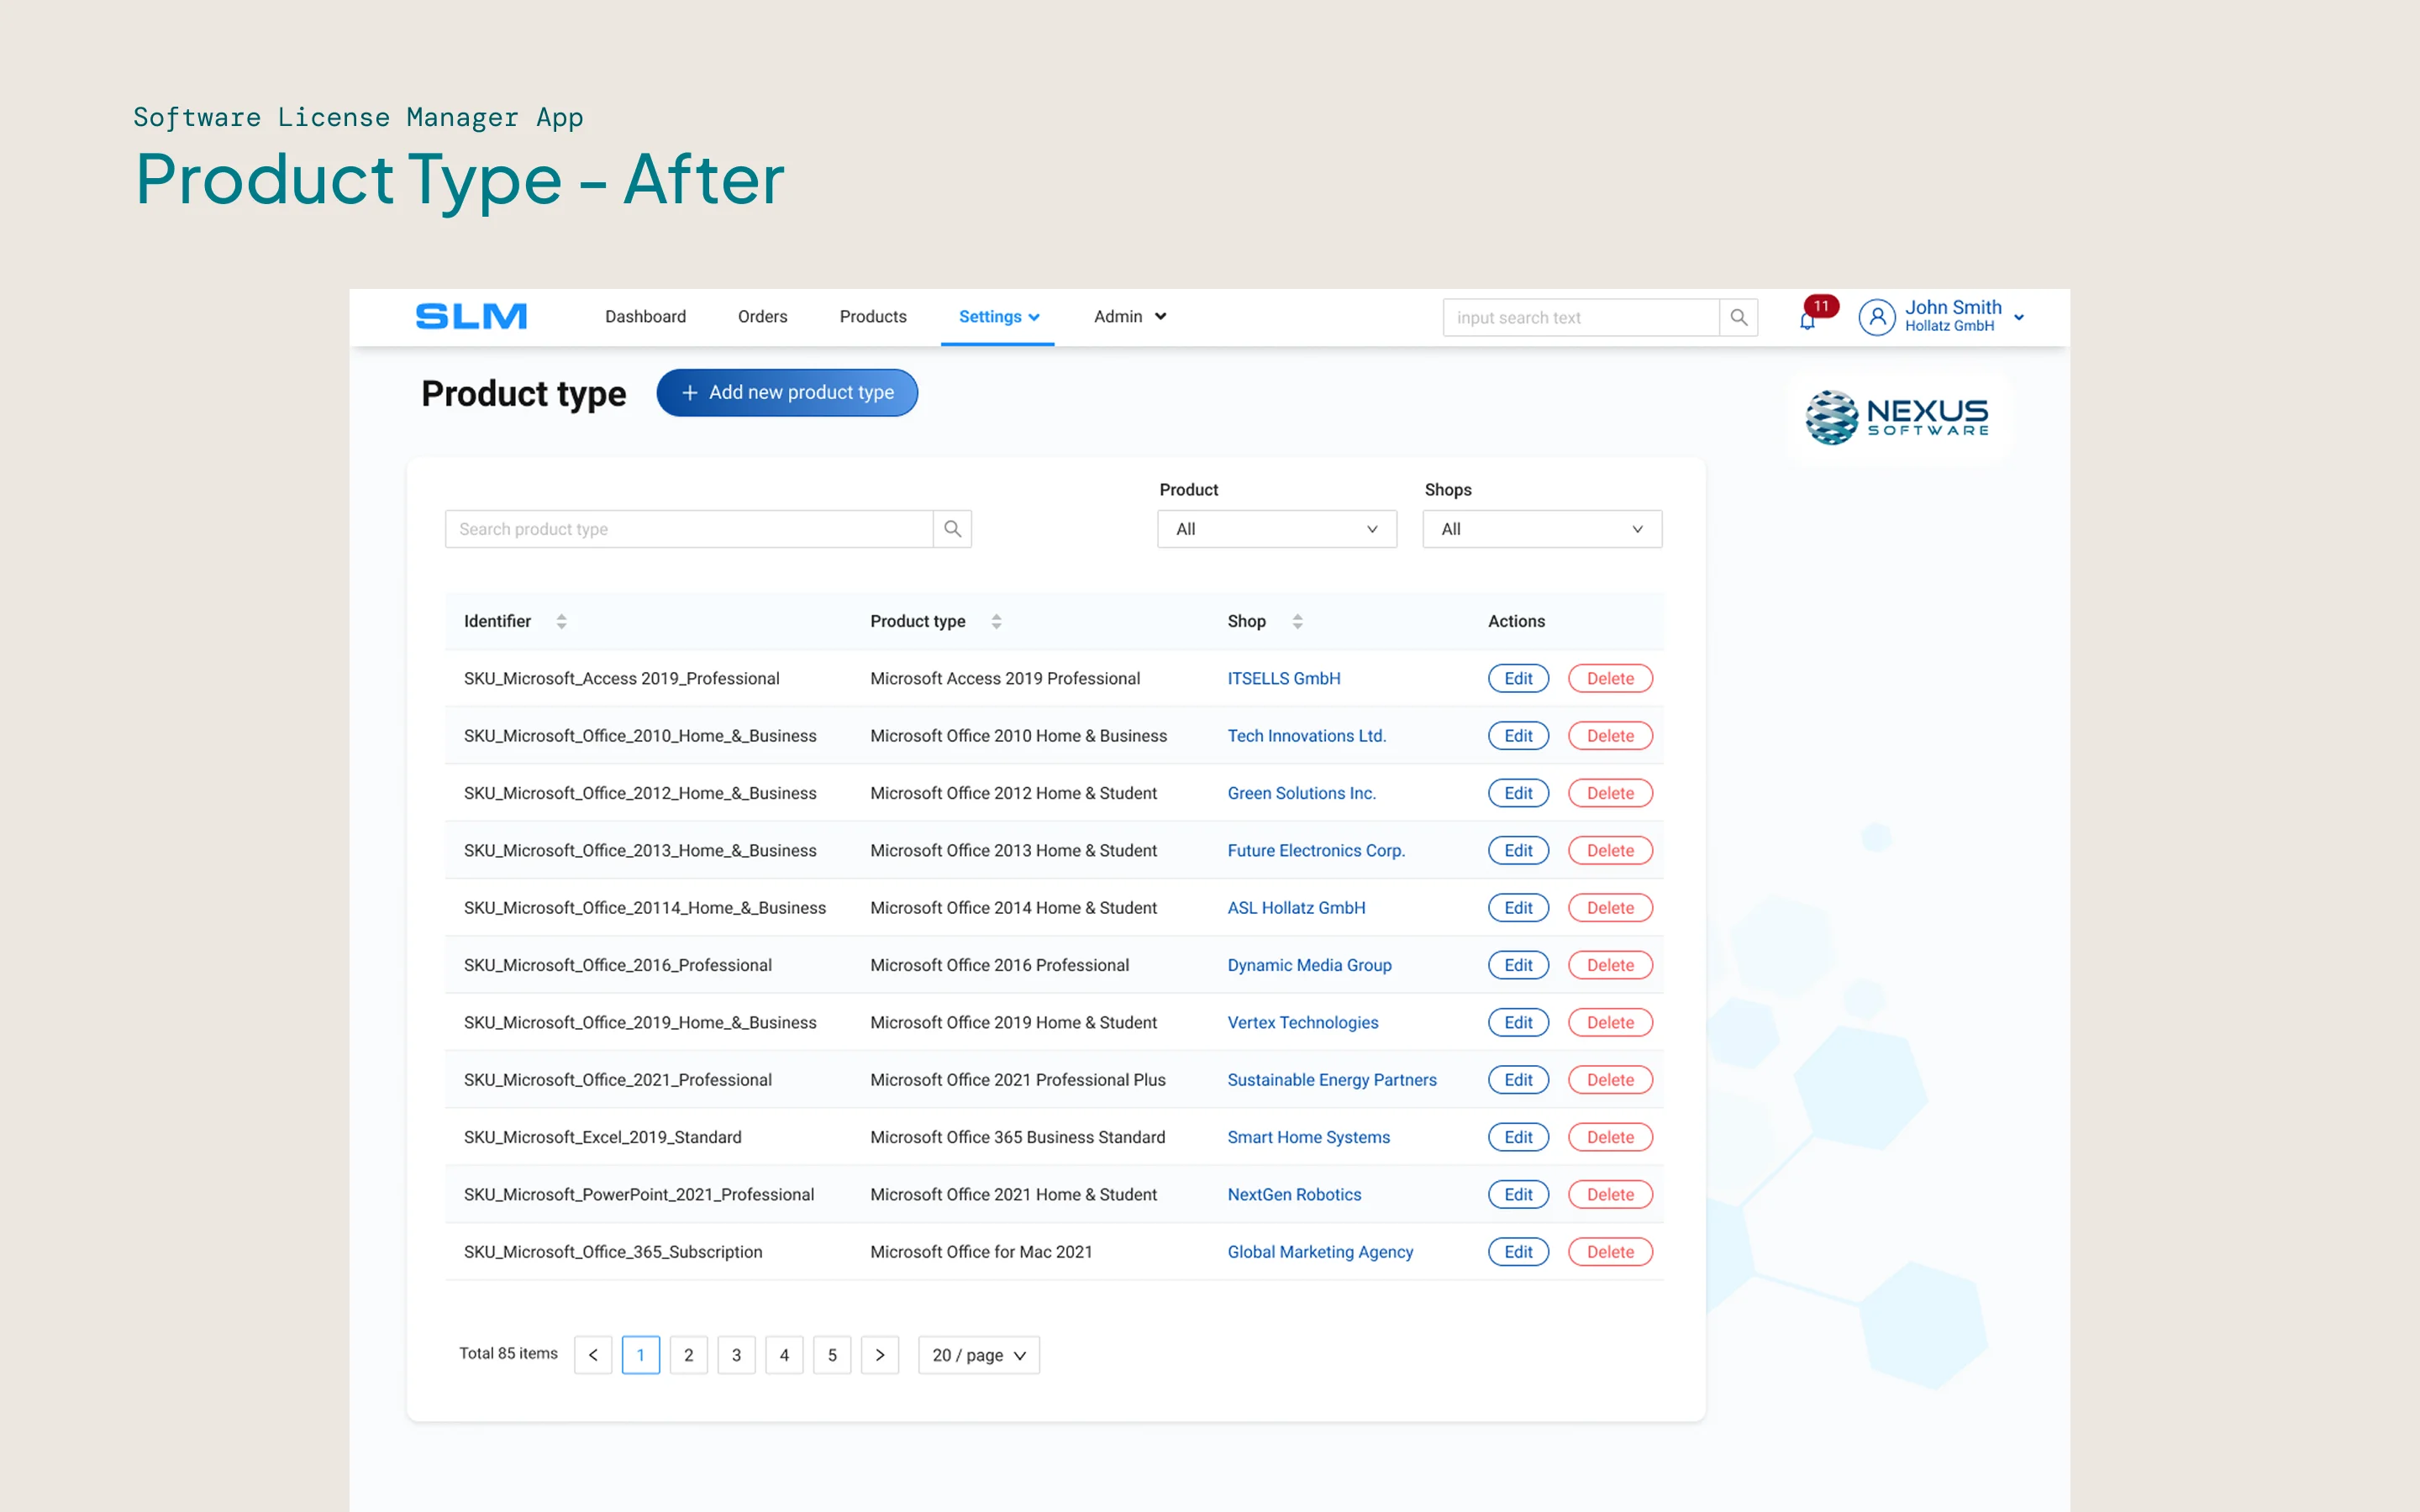This screenshot has width=2420, height=1512.
Task: Open the Shops filter dropdown
Action: pyautogui.click(x=1542, y=529)
